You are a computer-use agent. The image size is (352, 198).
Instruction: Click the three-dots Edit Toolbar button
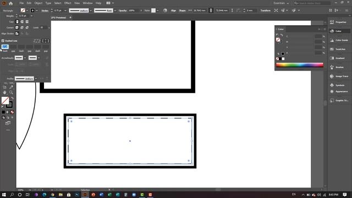8,130
